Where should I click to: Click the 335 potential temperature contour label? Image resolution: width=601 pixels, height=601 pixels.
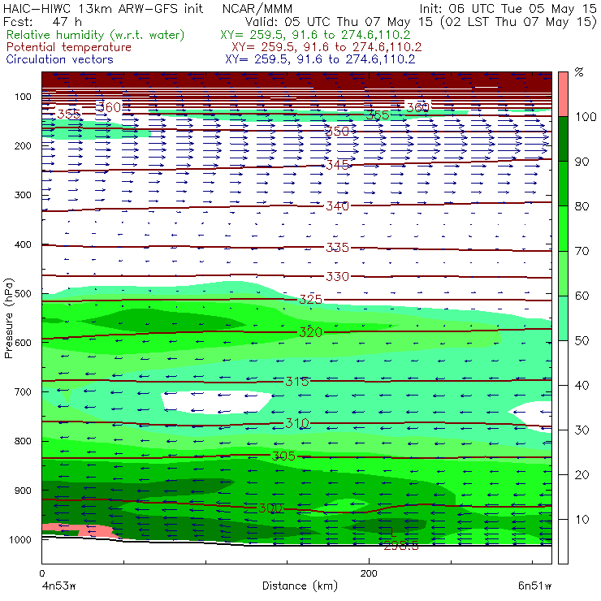click(x=337, y=248)
